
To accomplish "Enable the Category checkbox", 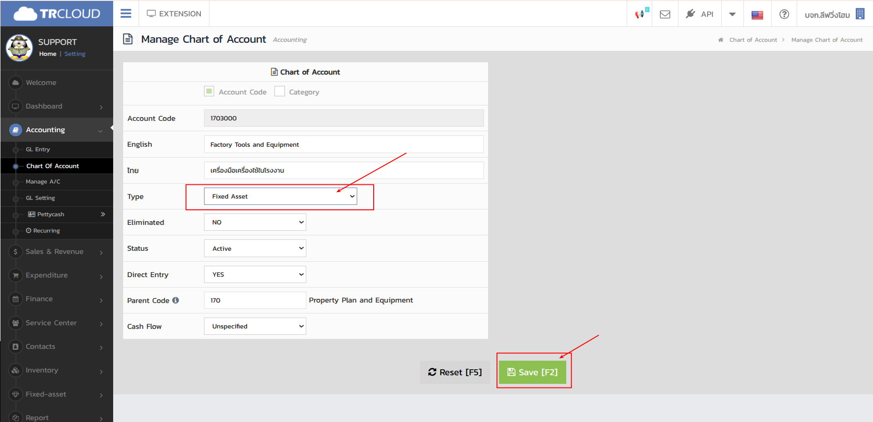I will point(280,91).
